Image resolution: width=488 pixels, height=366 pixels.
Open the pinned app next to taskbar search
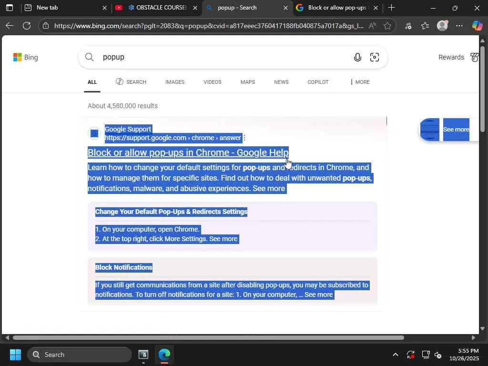point(143,355)
